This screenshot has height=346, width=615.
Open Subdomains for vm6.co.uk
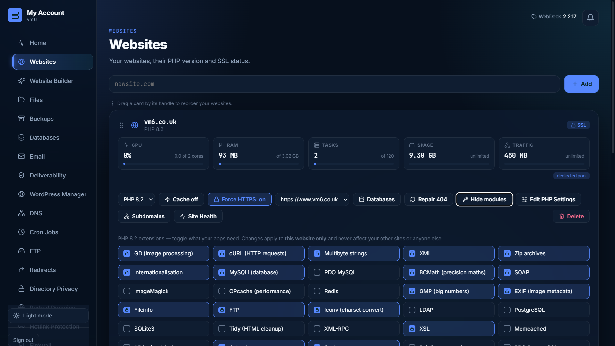144,216
